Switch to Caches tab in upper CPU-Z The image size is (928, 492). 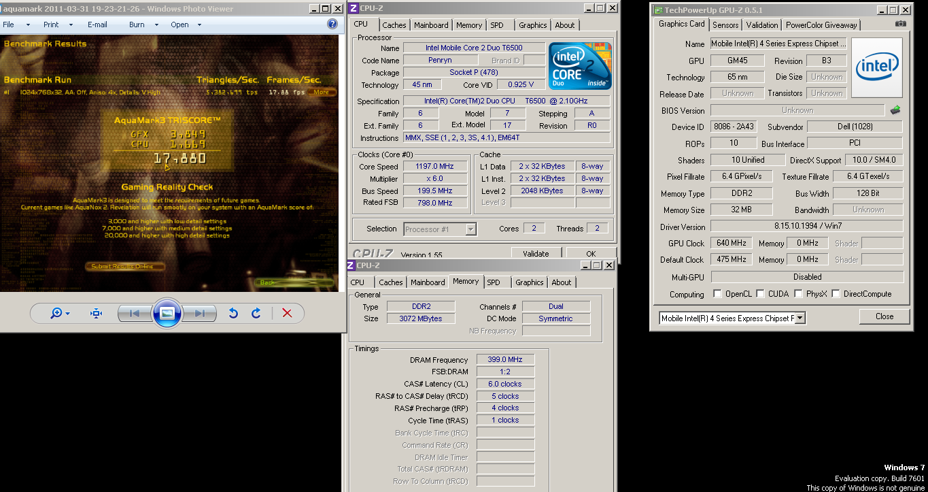(394, 25)
